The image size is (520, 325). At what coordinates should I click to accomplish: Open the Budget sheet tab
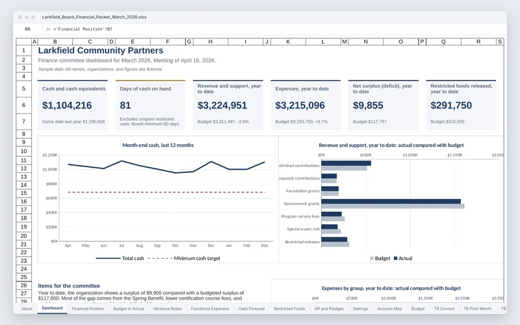click(x=418, y=308)
